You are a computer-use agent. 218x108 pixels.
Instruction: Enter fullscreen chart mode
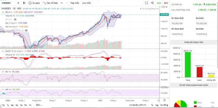pyautogui.click(x=146, y=3)
